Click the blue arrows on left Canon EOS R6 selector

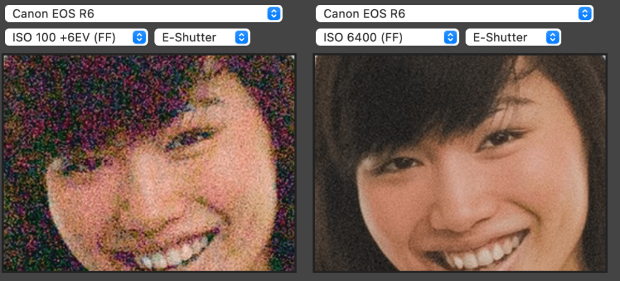point(274,14)
